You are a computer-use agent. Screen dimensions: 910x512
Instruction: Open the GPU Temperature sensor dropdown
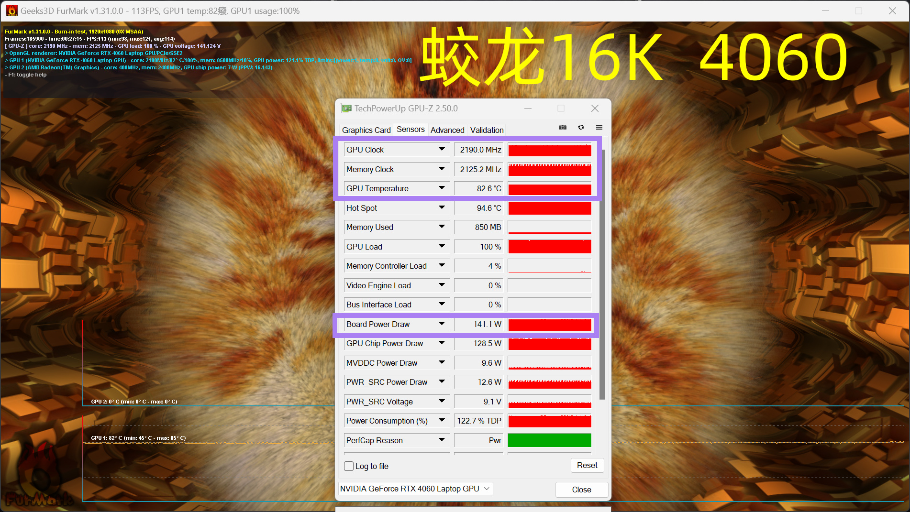click(442, 188)
